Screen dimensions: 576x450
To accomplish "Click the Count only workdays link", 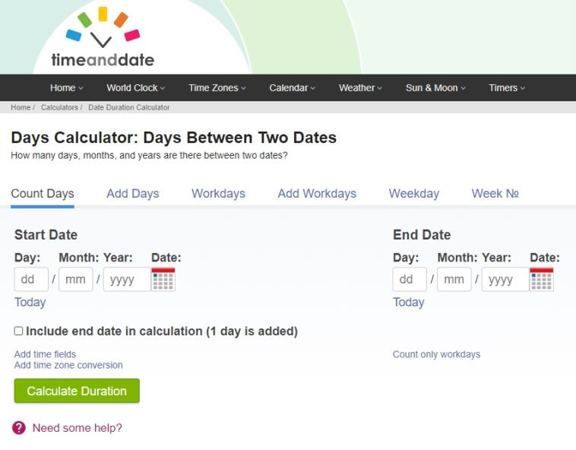I will point(436,354).
